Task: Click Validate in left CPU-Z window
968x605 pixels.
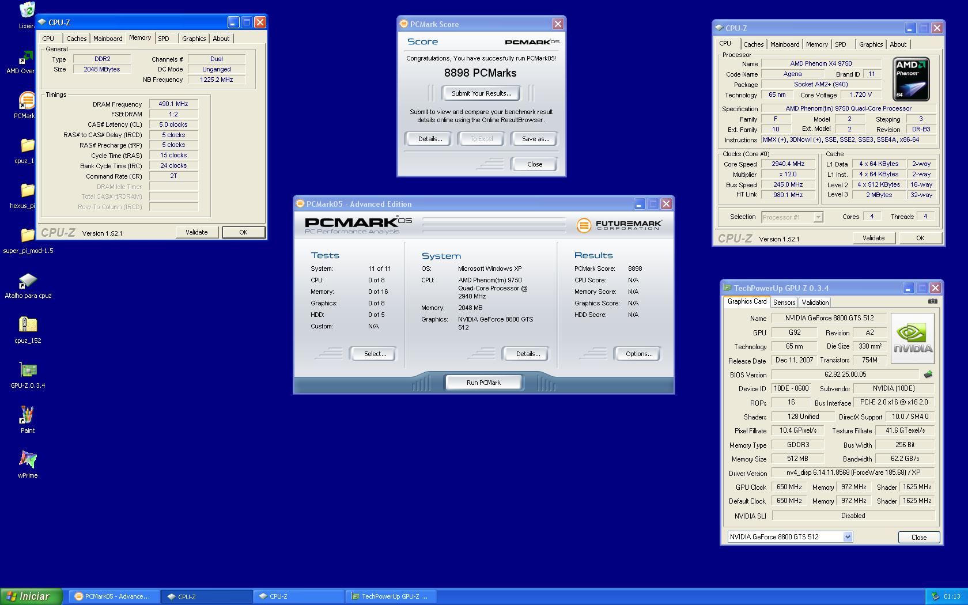Action: pyautogui.click(x=196, y=232)
